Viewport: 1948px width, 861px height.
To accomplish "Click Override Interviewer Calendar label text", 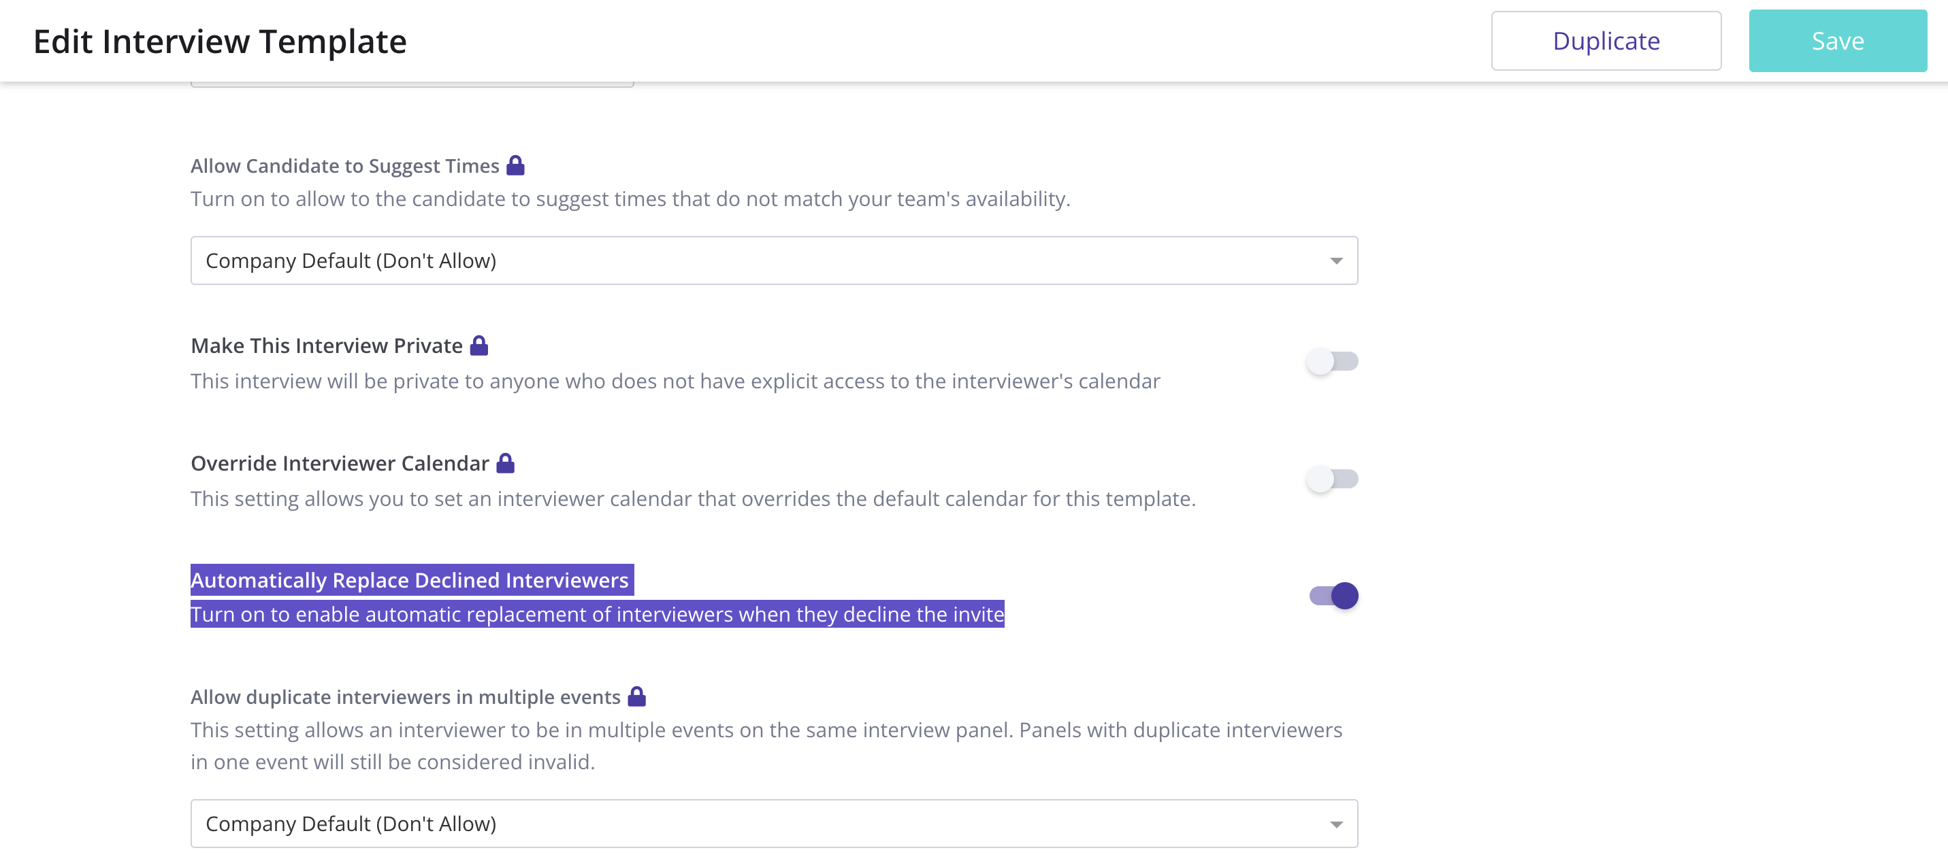I will click(x=340, y=463).
